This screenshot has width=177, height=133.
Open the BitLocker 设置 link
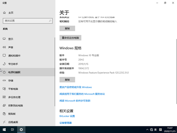click(x=67, y=116)
